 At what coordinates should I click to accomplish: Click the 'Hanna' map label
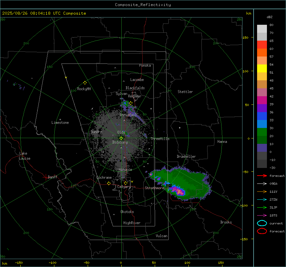pos(222,142)
